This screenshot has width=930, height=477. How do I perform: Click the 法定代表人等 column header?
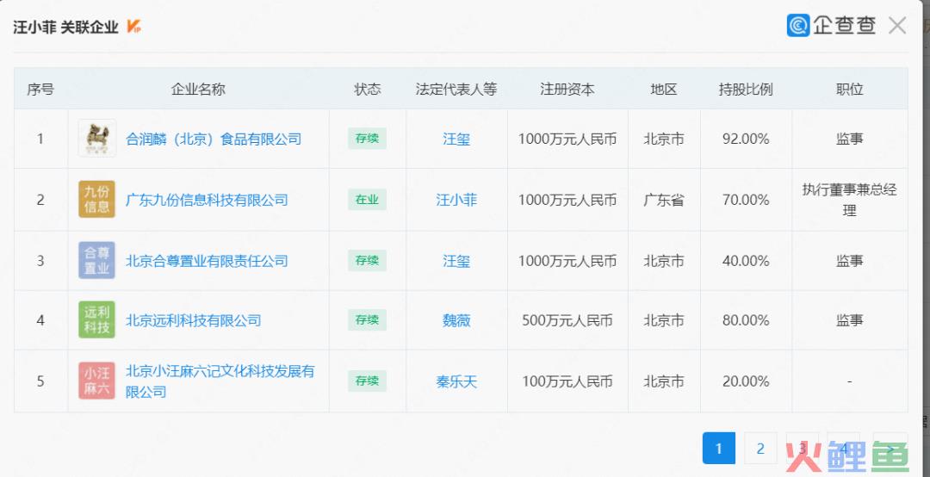pyautogui.click(x=456, y=89)
